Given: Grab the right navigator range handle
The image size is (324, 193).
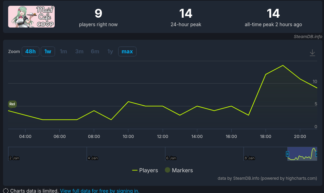Looking at the screenshot, I should pyautogui.click(x=316, y=154).
